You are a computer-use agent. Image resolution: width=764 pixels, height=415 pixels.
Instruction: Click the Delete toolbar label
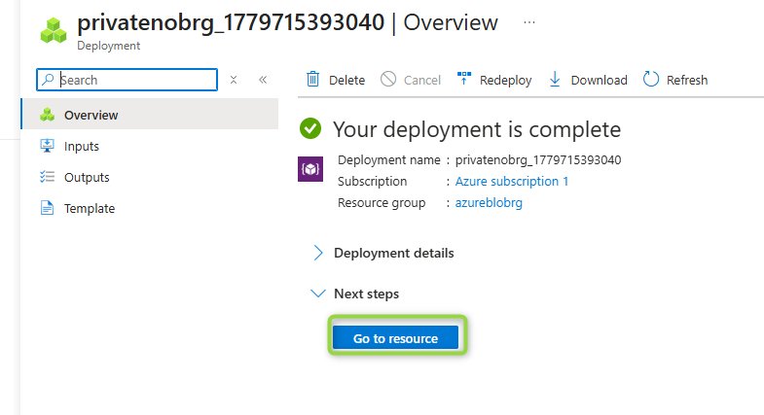point(346,80)
